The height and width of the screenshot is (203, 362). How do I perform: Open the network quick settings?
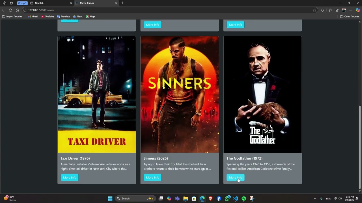[x=335, y=198]
